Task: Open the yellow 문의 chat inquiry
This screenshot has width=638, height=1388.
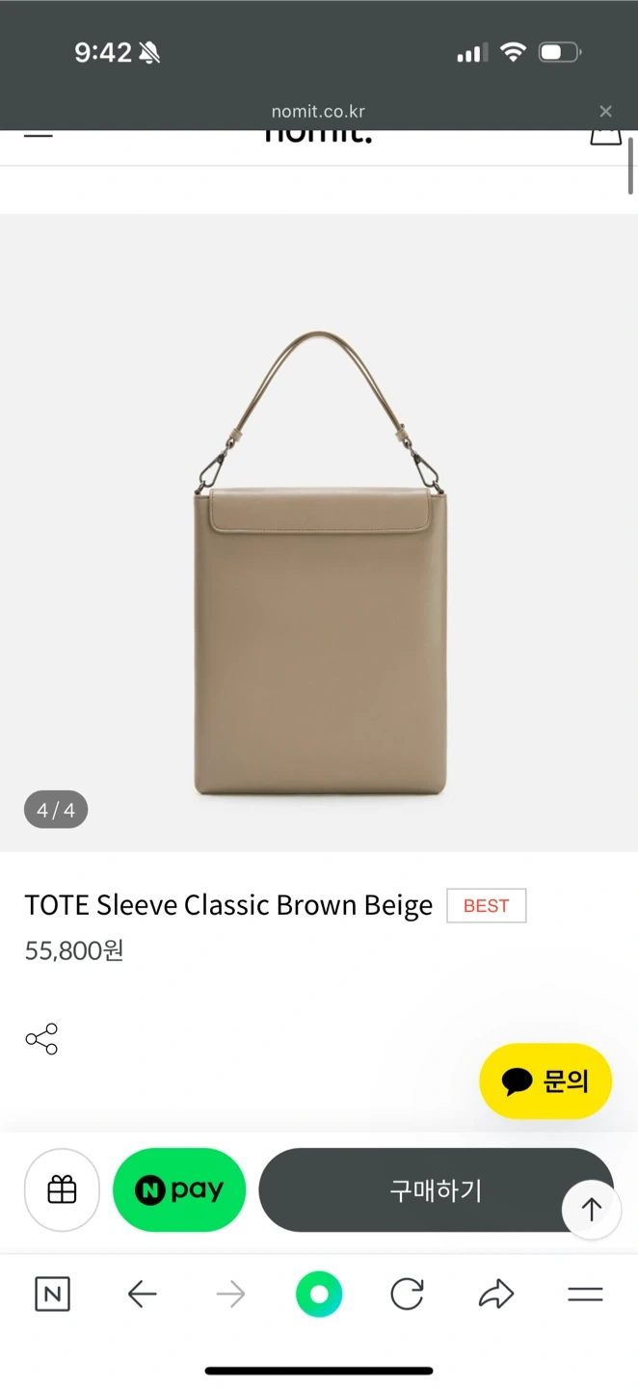Action: coord(545,1081)
